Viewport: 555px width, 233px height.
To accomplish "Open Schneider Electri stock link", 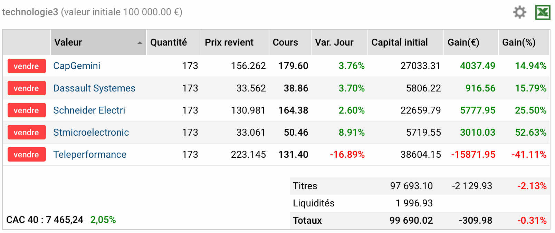I will pos(89,110).
